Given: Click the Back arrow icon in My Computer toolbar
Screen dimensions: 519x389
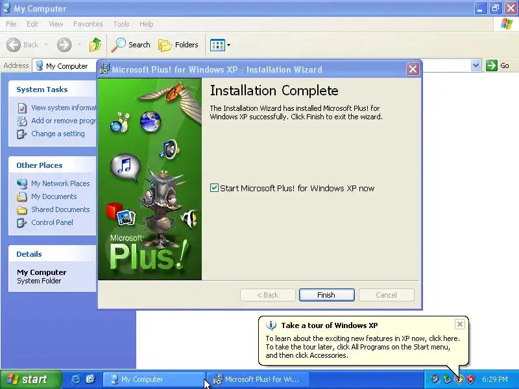Looking at the screenshot, I should click(14, 45).
